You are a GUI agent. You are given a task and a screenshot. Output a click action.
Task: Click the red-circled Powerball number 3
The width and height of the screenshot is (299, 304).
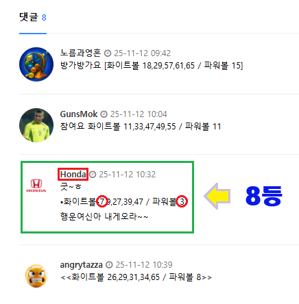tap(182, 201)
